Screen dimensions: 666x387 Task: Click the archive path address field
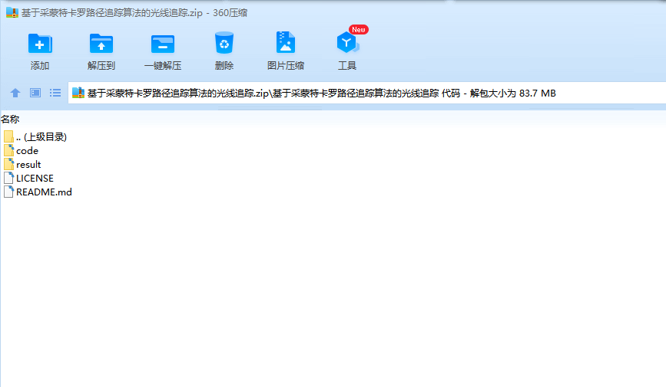pyautogui.click(x=367, y=93)
